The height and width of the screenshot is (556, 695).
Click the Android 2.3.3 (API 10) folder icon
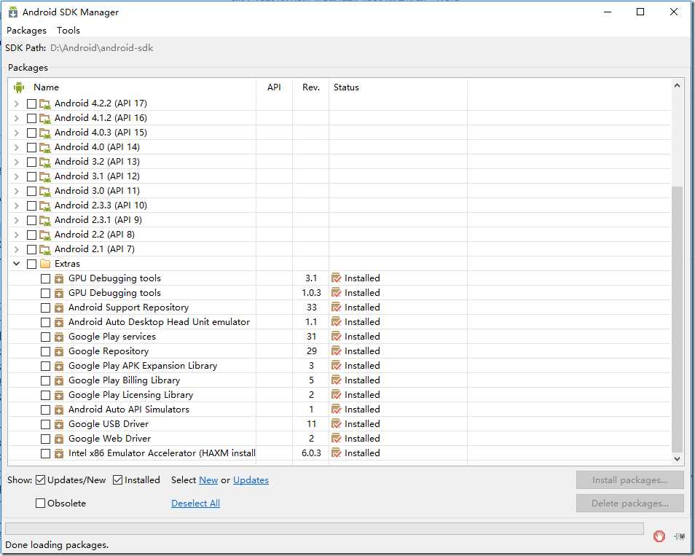click(45, 205)
